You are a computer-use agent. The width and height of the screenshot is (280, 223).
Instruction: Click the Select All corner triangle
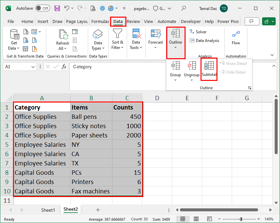[x=9, y=98]
